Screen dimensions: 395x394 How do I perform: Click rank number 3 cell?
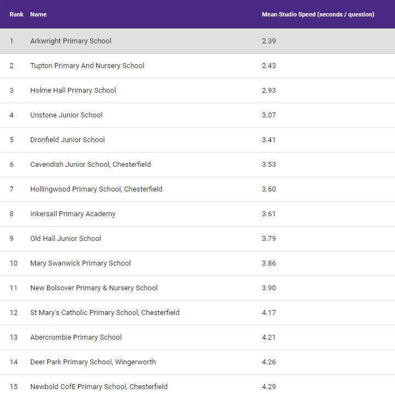click(x=12, y=90)
